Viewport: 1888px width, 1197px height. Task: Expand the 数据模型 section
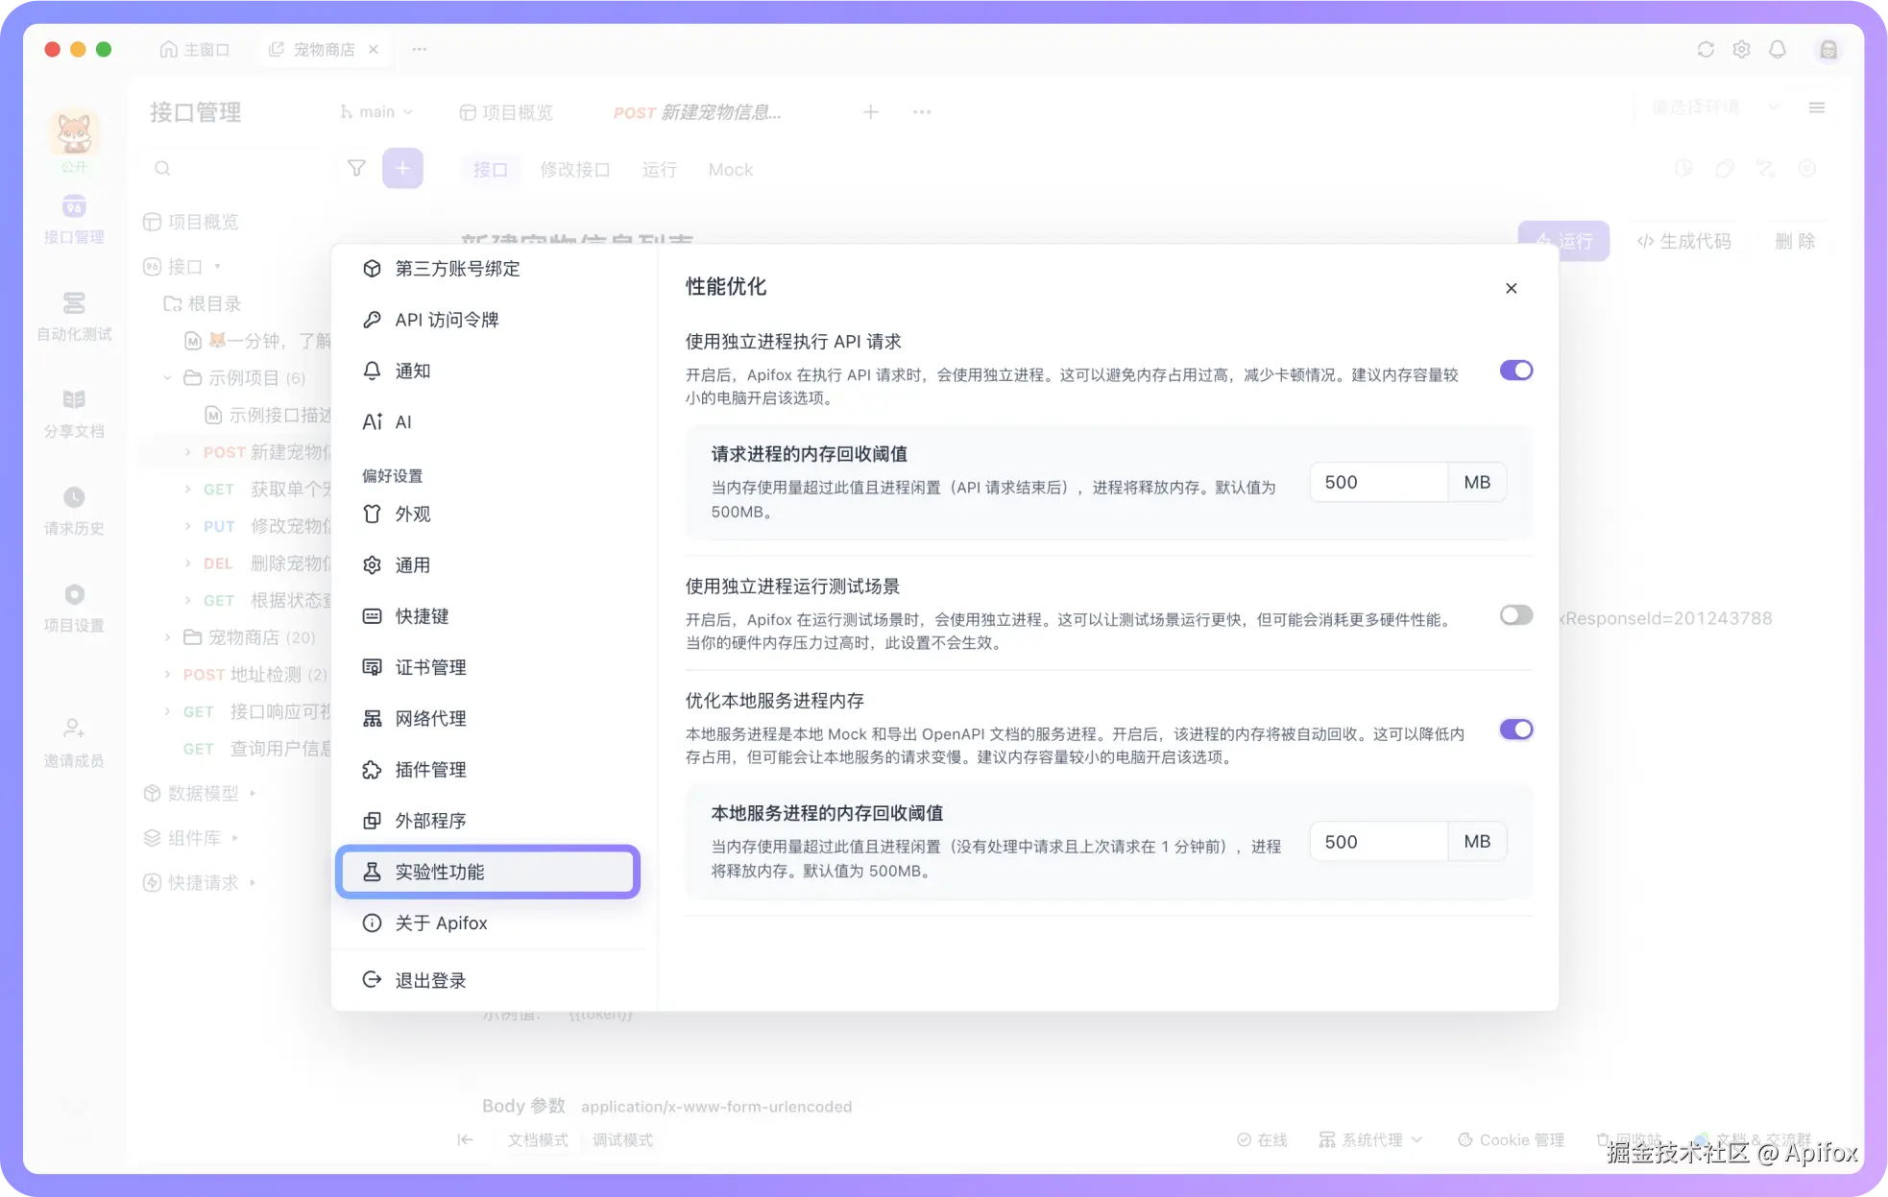coord(253,793)
